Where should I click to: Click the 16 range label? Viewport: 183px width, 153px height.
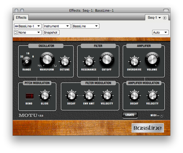28,53
